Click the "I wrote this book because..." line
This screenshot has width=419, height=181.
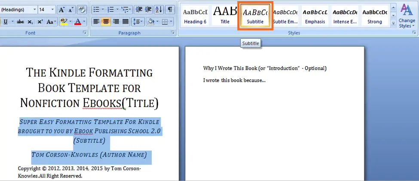click(234, 80)
